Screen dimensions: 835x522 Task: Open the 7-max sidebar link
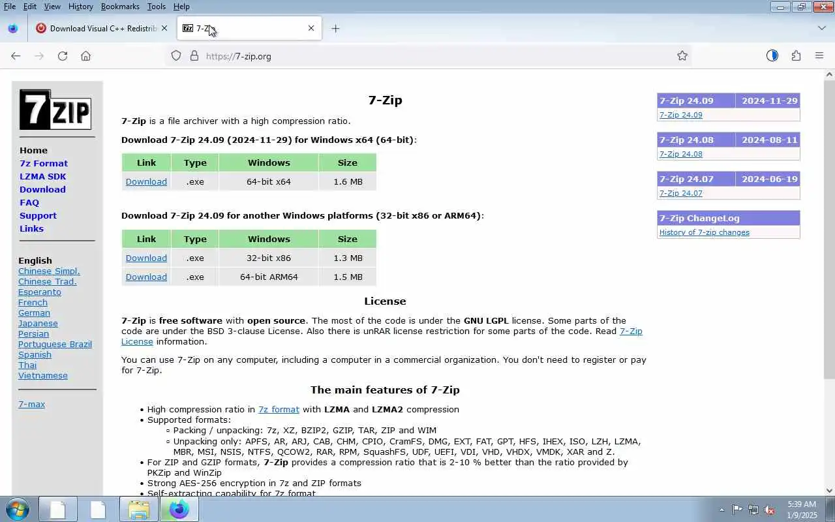31,404
